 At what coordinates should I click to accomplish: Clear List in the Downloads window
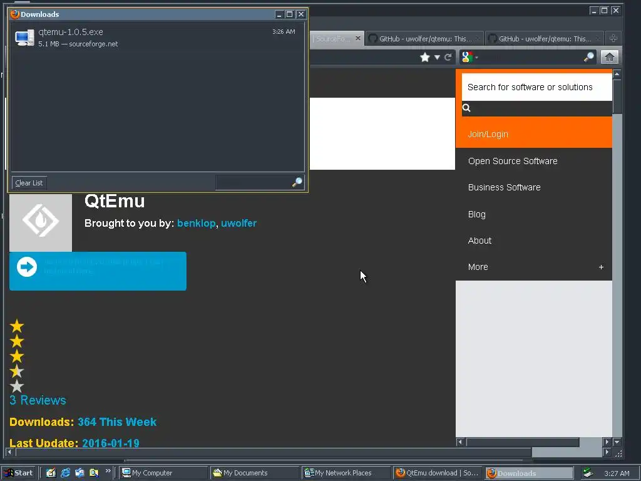pyautogui.click(x=29, y=183)
